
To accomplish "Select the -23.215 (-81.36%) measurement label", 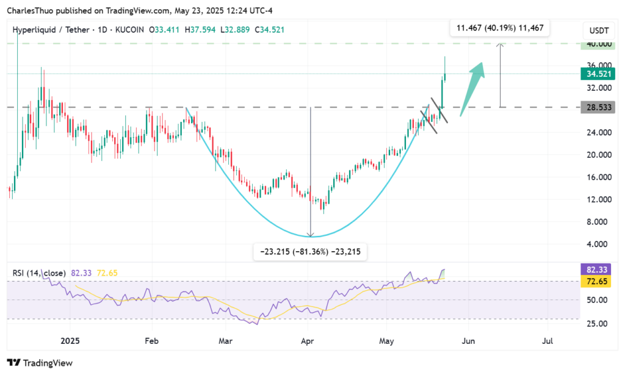I will [310, 251].
